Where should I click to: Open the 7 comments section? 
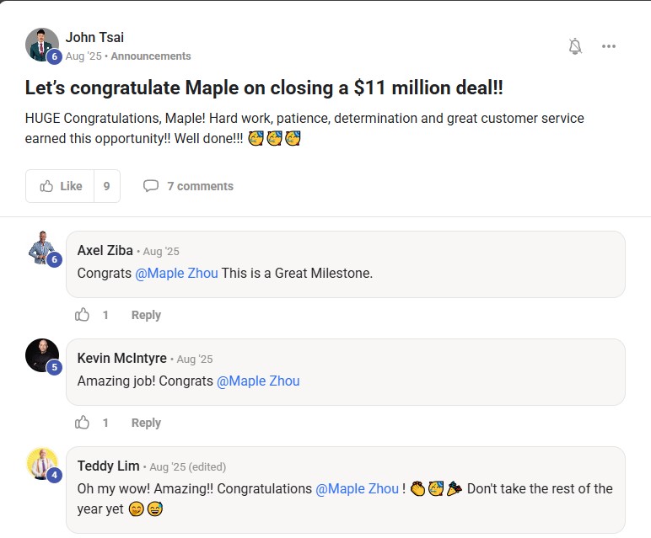[x=189, y=186]
